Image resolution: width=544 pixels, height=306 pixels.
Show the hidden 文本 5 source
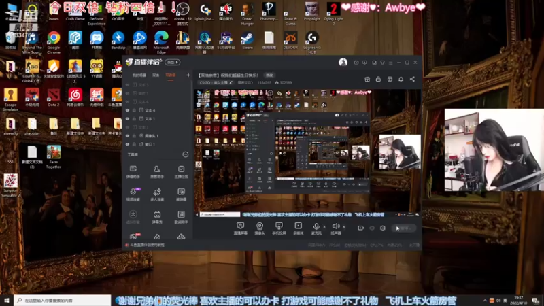coord(127,84)
